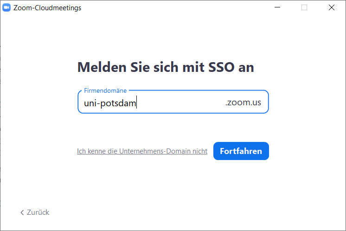Click the back chevron arrow beside Zurück
The width and height of the screenshot is (346, 231).
(x=22, y=212)
